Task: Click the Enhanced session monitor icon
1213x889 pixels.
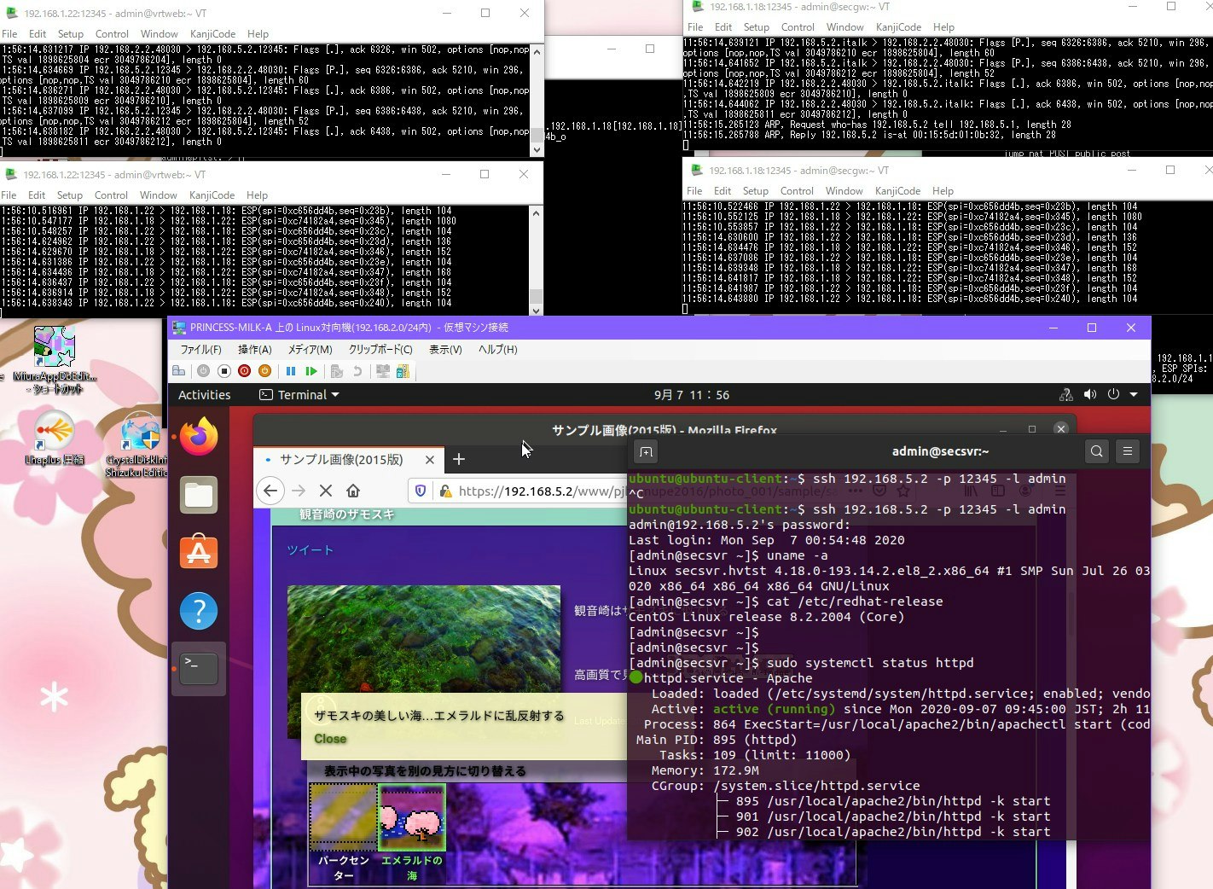Action: 383,371
